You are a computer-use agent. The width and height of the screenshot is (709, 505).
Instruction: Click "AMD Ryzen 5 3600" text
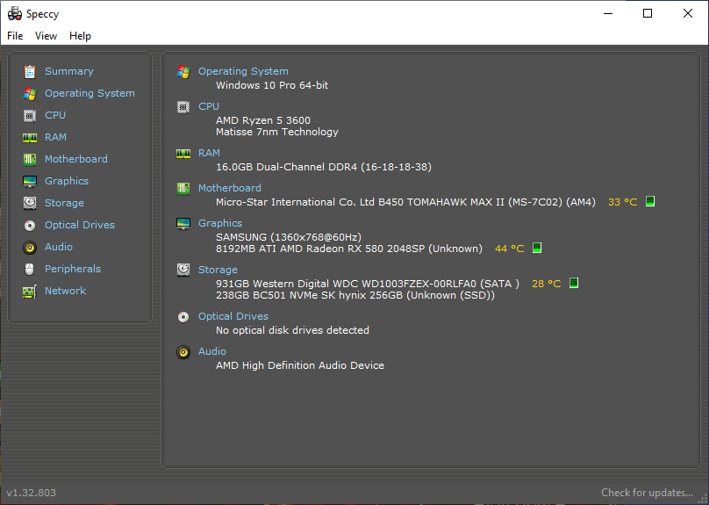click(x=263, y=120)
